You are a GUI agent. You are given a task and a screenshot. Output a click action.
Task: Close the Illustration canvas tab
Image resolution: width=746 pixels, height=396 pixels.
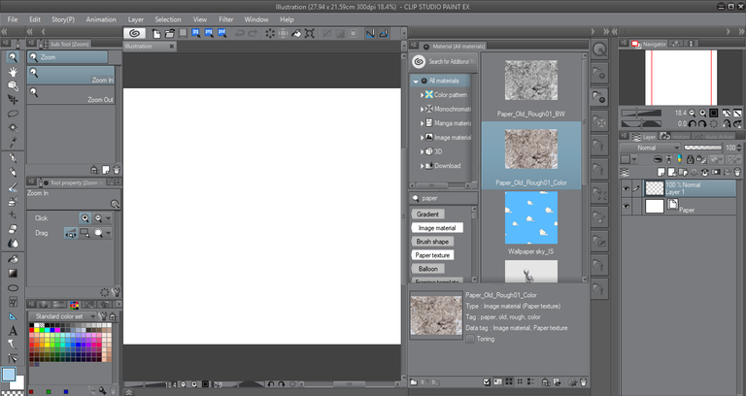pos(172,47)
